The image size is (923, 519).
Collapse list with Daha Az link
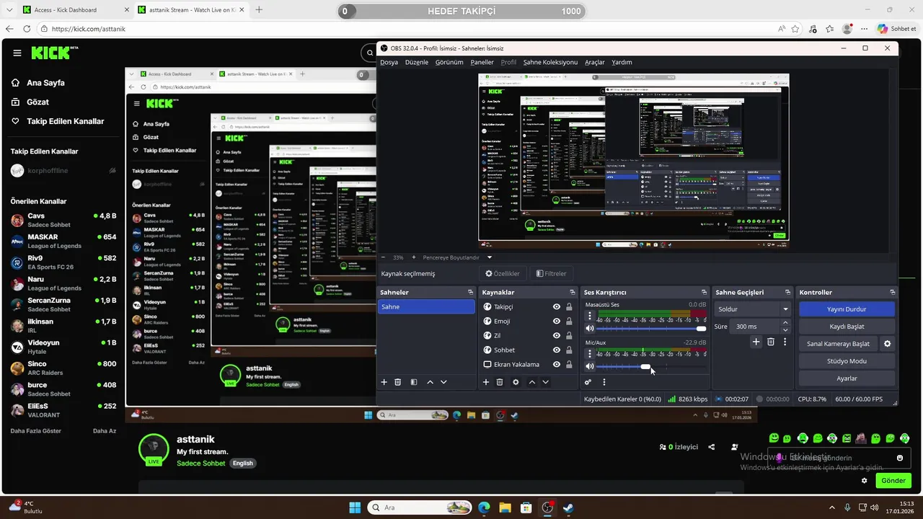[x=105, y=431]
